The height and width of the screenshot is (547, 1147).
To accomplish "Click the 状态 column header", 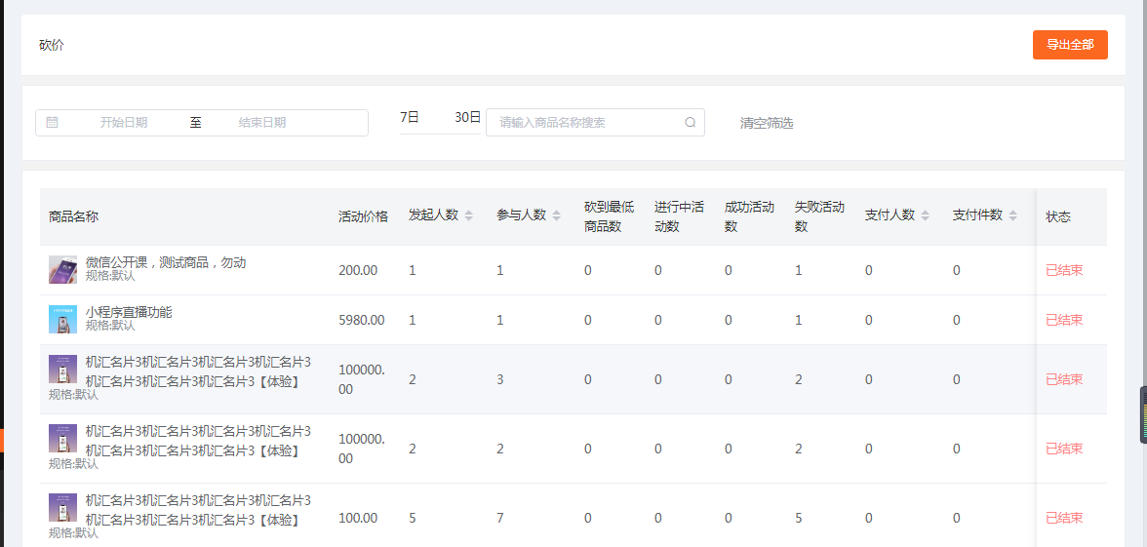I will [1057, 216].
